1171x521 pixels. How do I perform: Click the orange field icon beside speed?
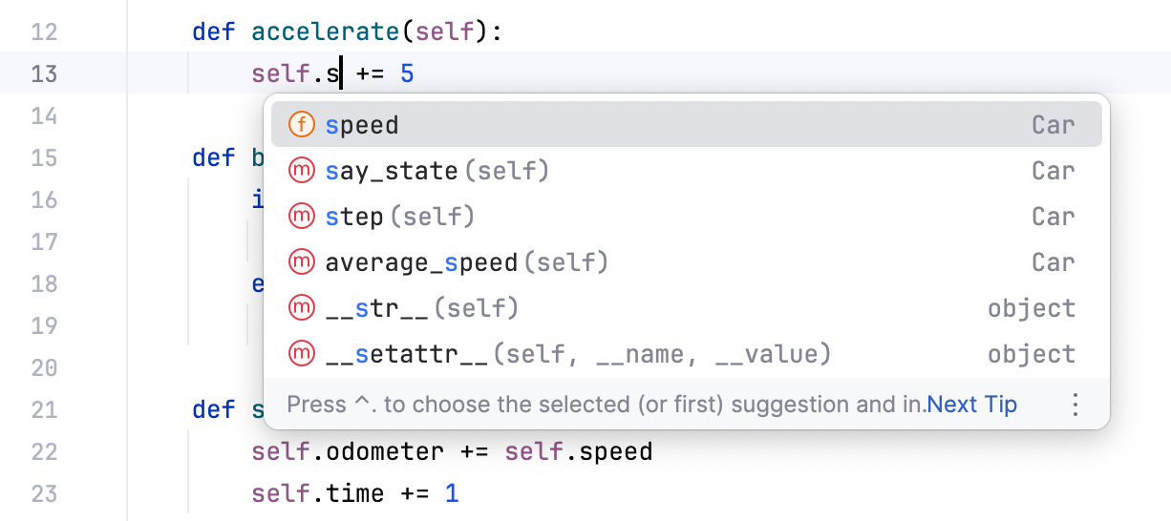tap(301, 125)
